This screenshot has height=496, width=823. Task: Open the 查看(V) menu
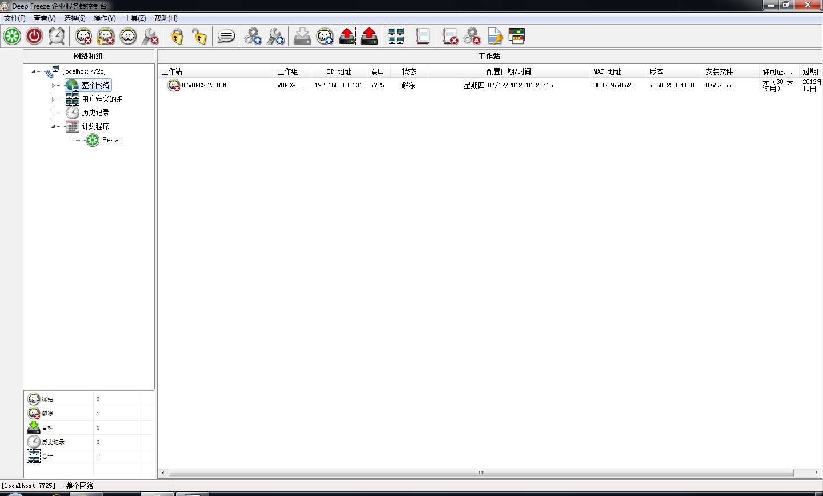(45, 18)
